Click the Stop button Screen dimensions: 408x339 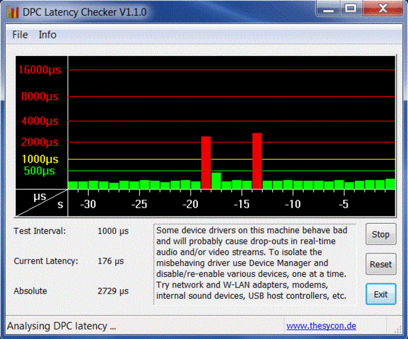coord(381,234)
